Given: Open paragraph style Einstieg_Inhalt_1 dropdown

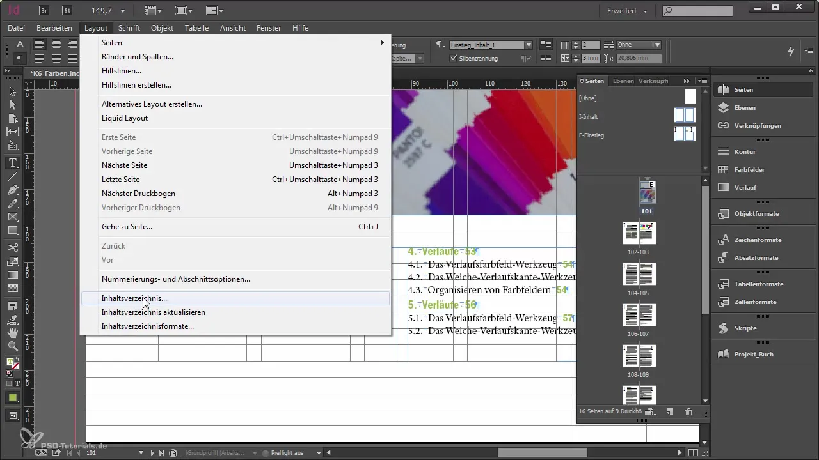Looking at the screenshot, I should tap(529, 45).
